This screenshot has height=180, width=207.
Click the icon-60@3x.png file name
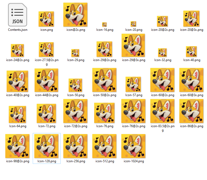point(192,95)
